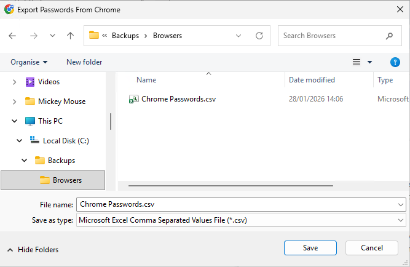Sort by Date modified column header
The height and width of the screenshot is (267, 410).
[312, 80]
